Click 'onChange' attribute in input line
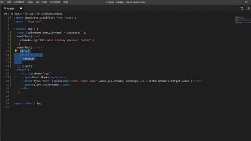The width and height of the screenshot is (251, 141). (132, 81)
